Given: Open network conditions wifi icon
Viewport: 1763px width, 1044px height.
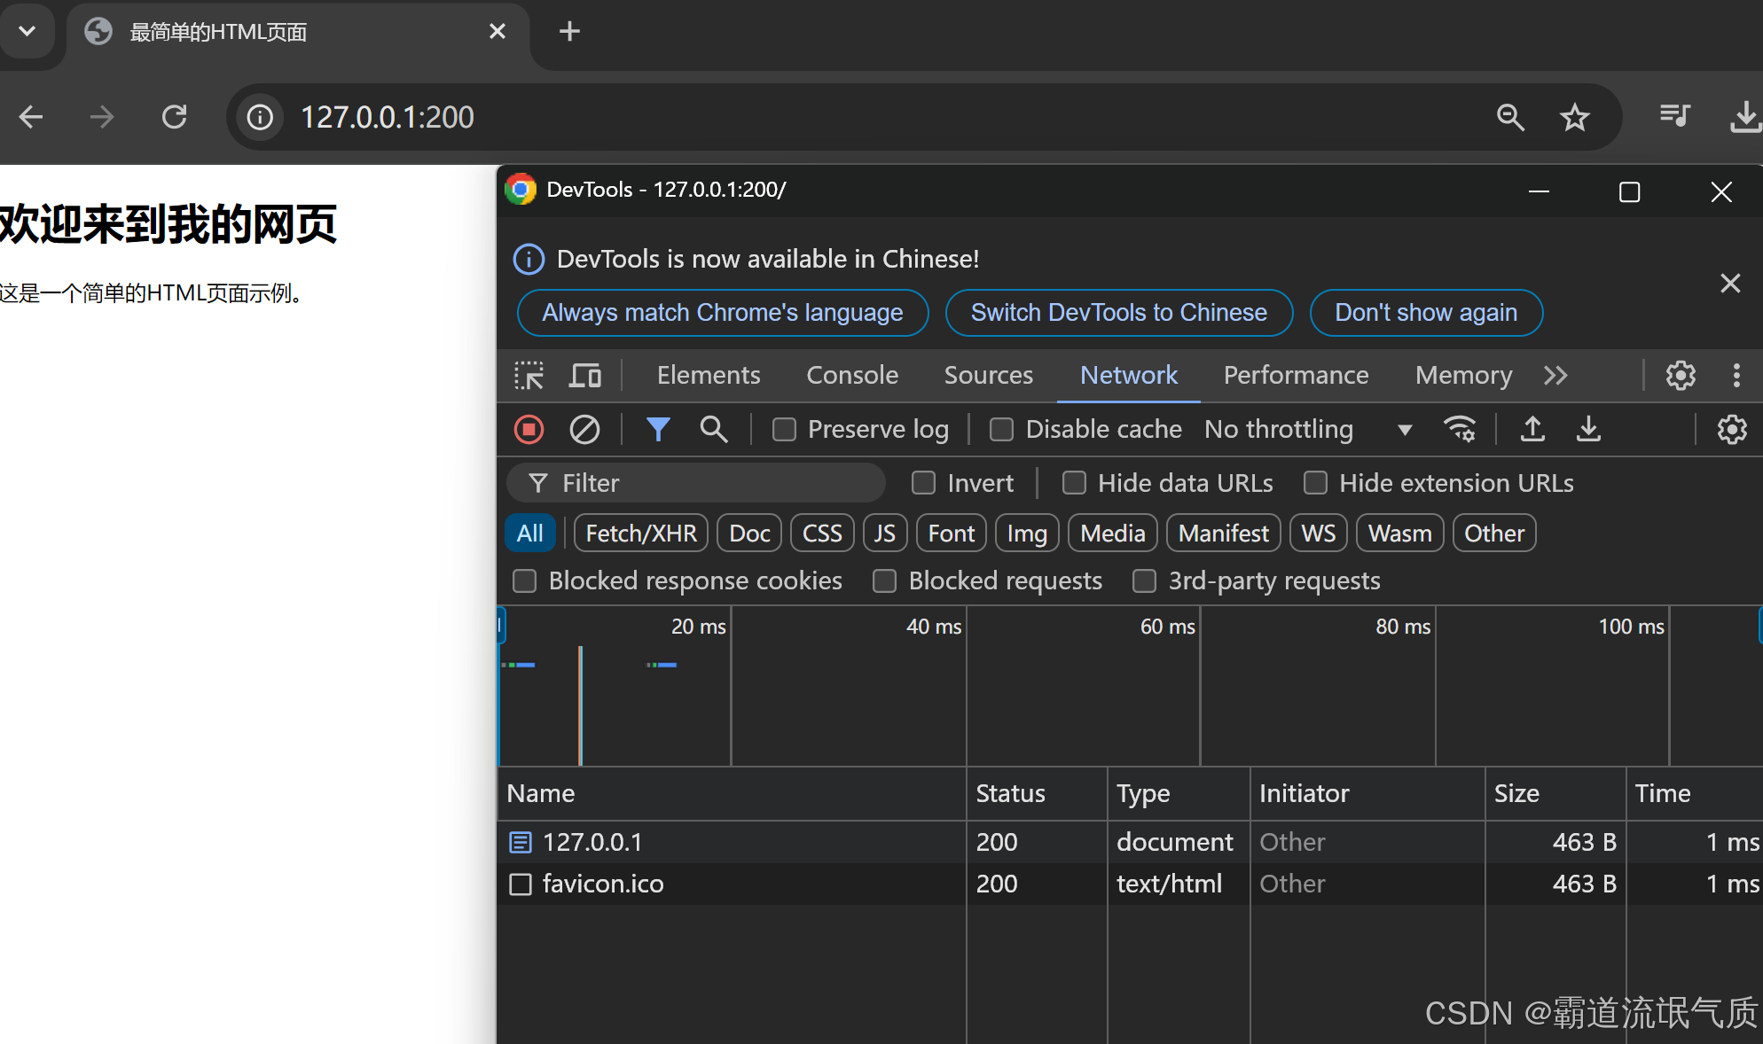Looking at the screenshot, I should (x=1460, y=430).
